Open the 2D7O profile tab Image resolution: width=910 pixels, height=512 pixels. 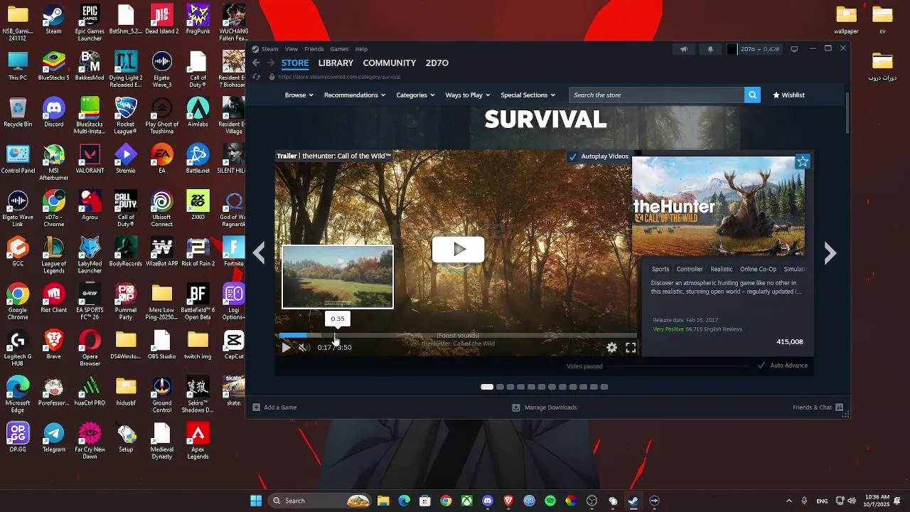click(437, 63)
